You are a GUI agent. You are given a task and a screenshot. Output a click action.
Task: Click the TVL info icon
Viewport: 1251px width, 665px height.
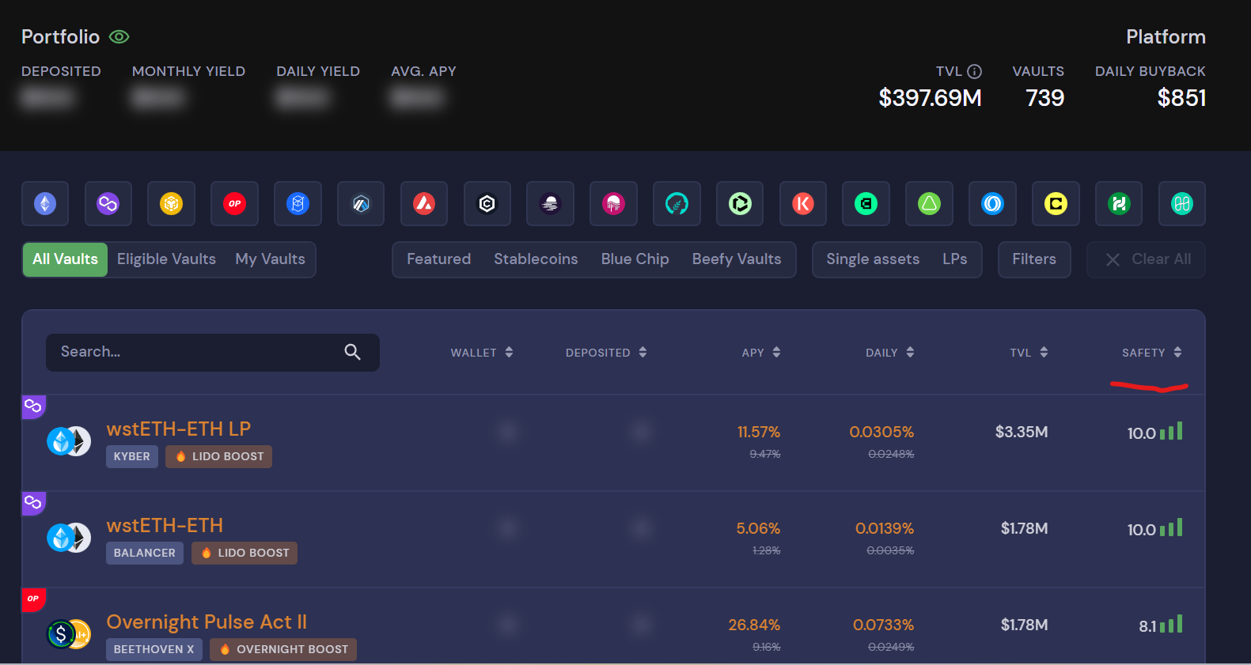pyautogui.click(x=975, y=71)
